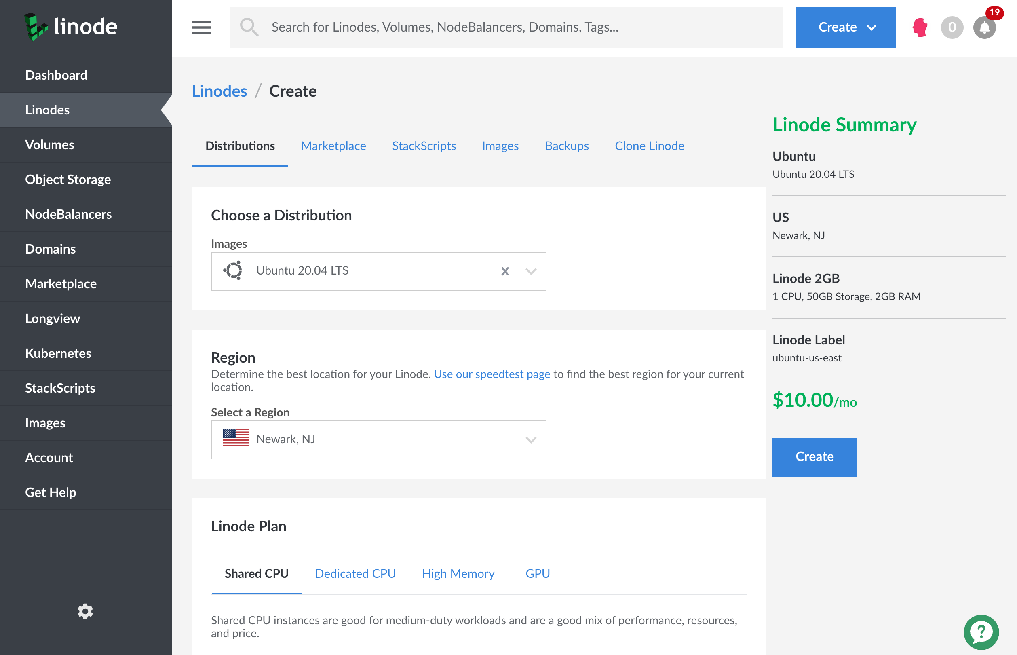Viewport: 1017px width, 655px height.
Task: Expand the Images distribution dropdown arrow
Action: pyautogui.click(x=531, y=271)
